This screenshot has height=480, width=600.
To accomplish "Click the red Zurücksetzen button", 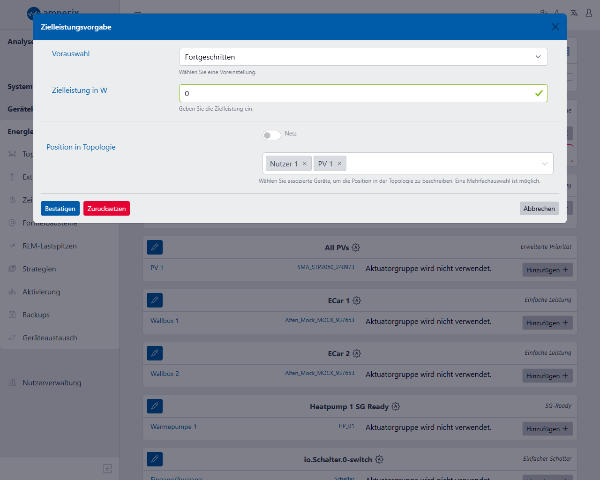I will tap(106, 209).
